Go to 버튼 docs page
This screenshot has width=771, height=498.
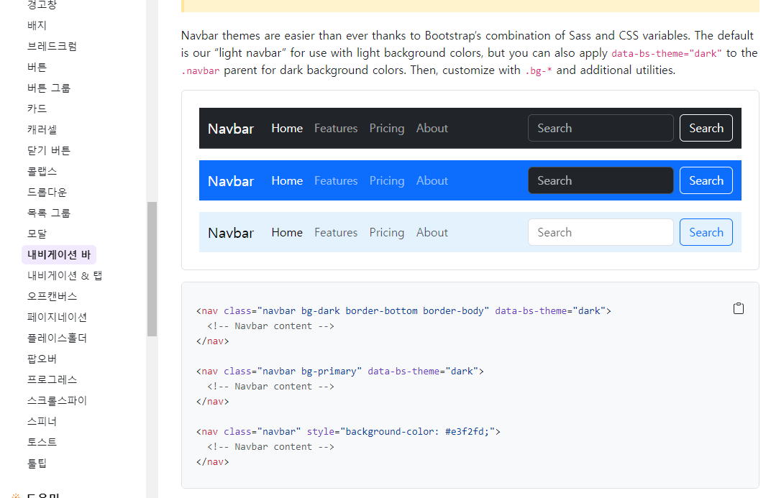pyautogui.click(x=37, y=68)
